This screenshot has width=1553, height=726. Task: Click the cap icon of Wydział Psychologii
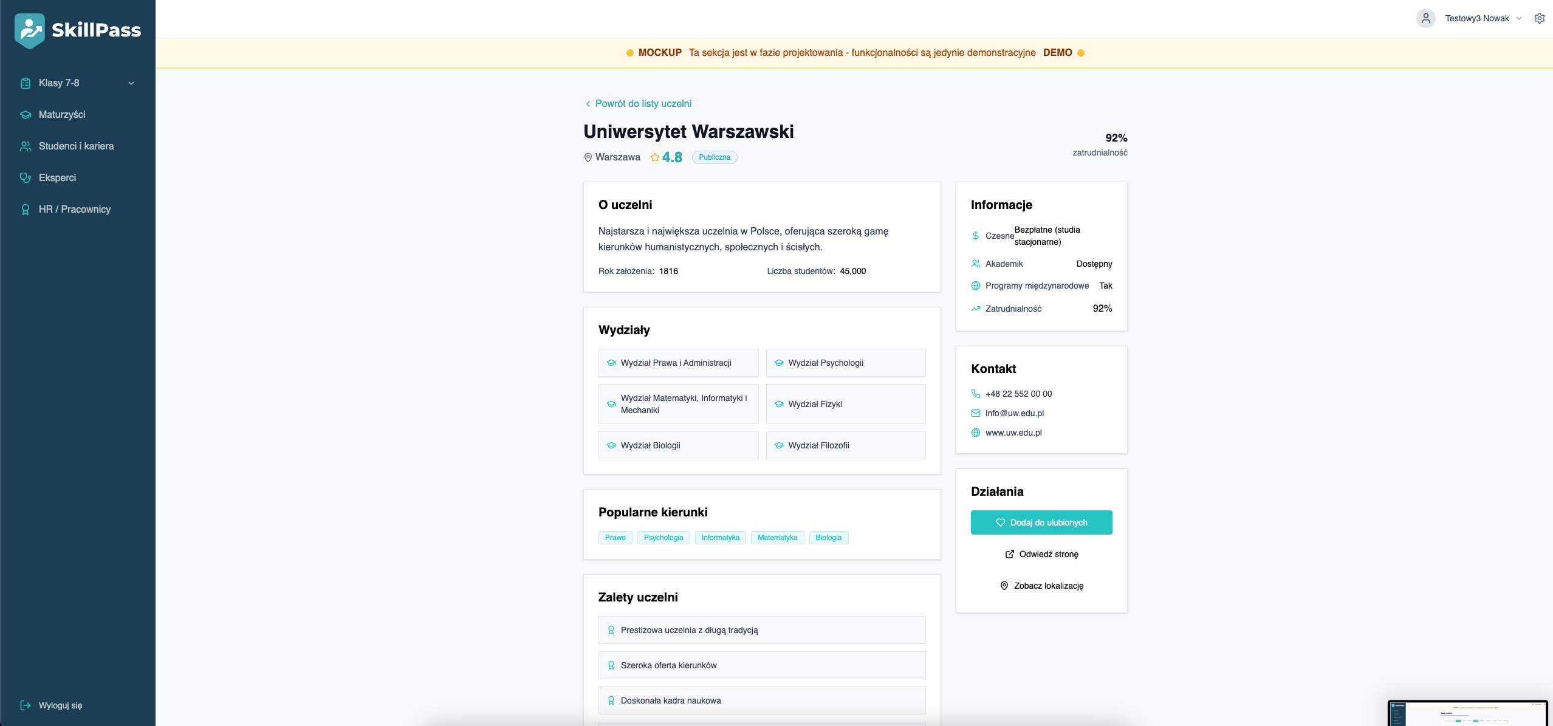tap(779, 363)
